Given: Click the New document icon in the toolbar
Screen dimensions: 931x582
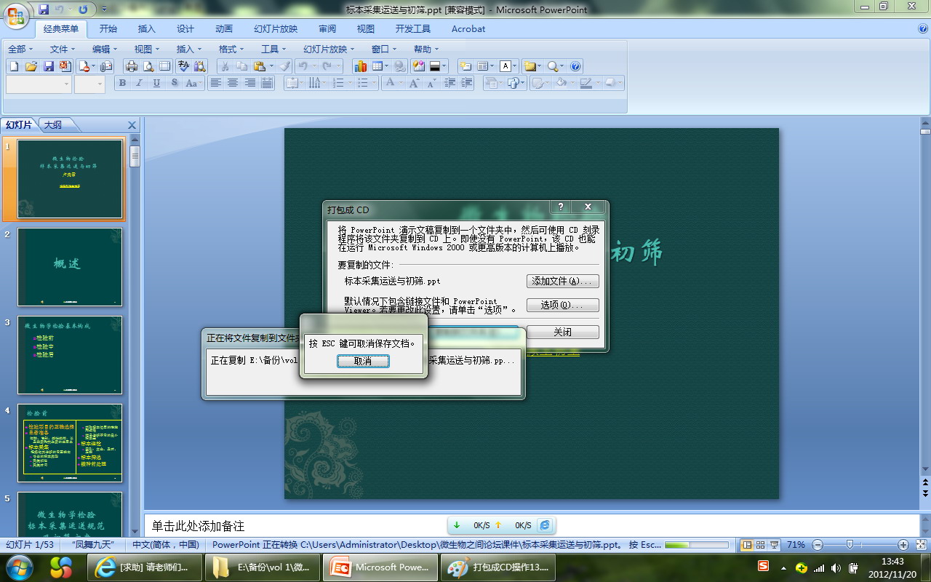Looking at the screenshot, I should [14, 66].
